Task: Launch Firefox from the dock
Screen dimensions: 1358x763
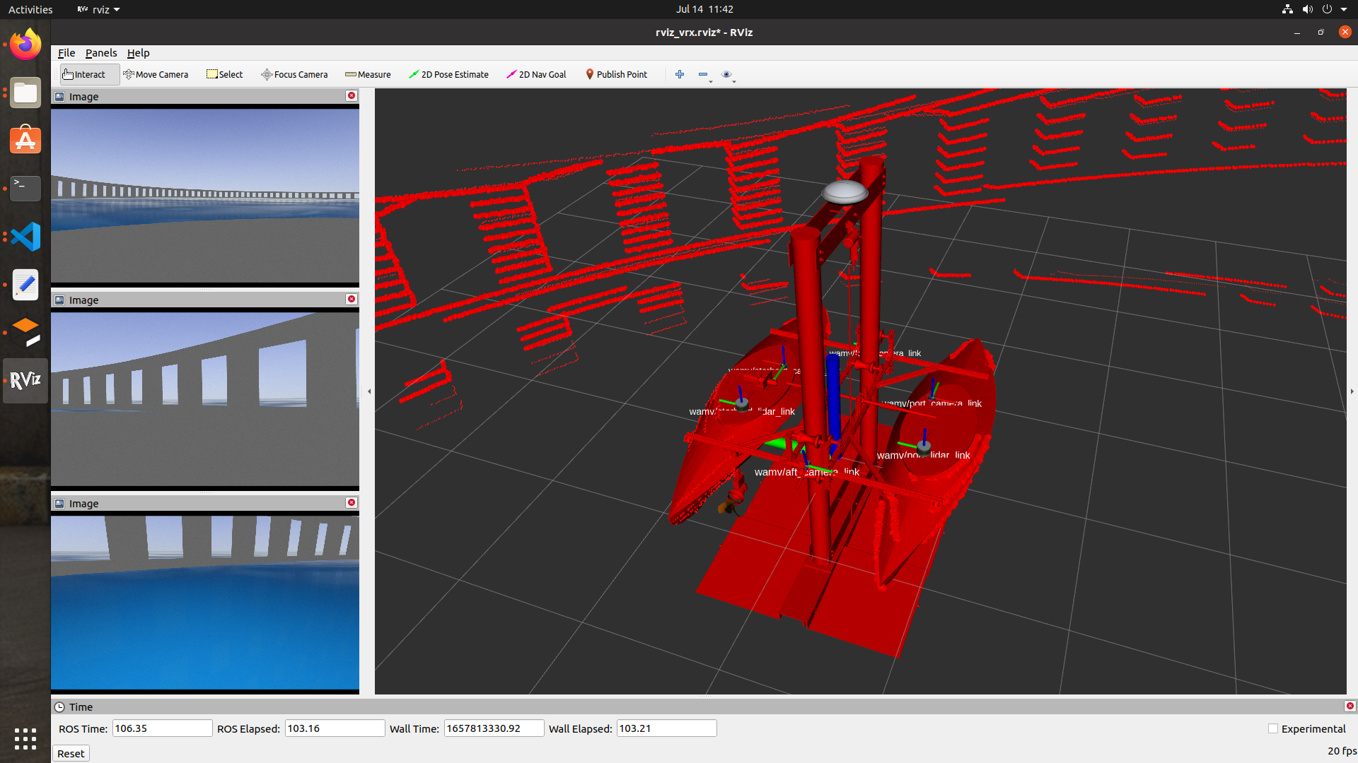Action: (25, 44)
